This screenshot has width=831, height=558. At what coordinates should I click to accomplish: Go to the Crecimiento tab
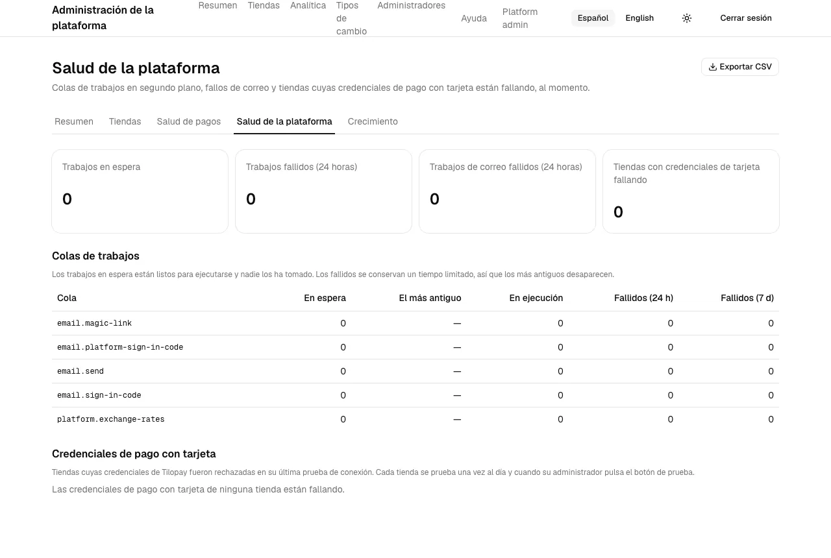coord(373,121)
